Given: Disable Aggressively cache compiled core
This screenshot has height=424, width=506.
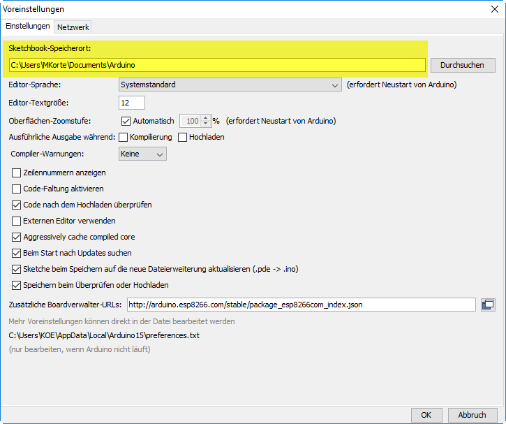Looking at the screenshot, I should (17, 237).
